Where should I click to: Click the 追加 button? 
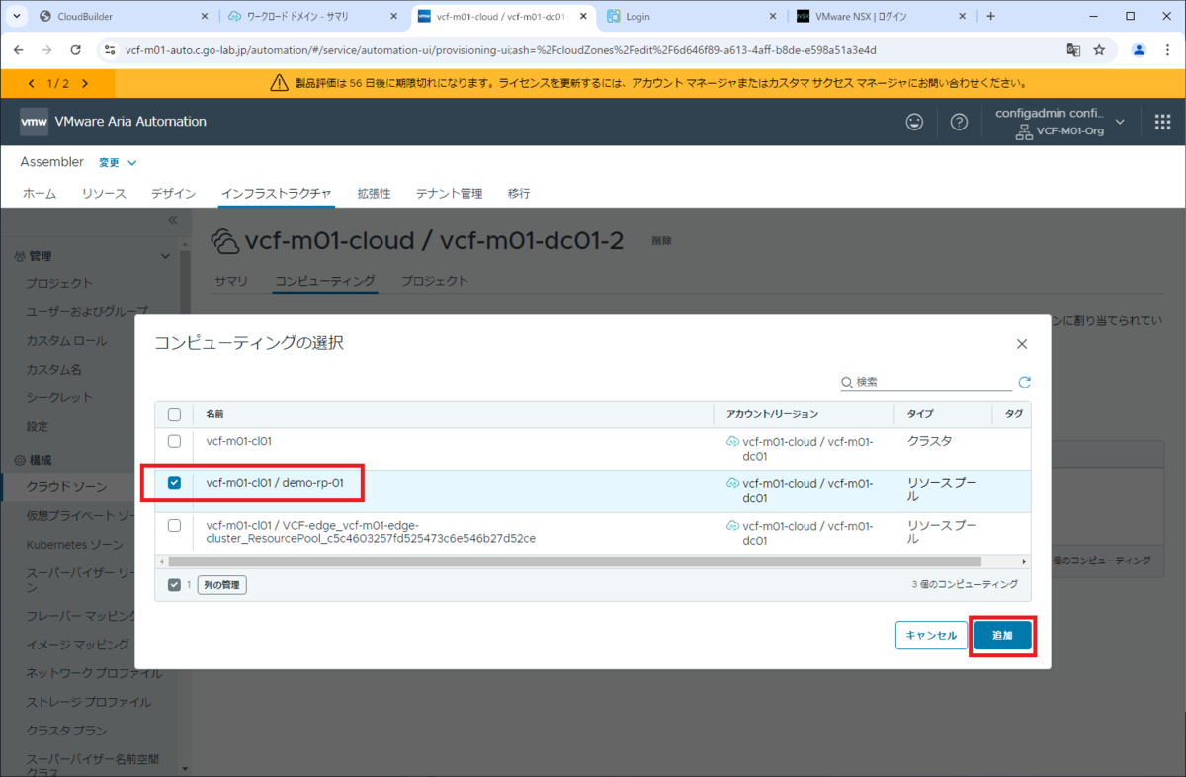[x=1003, y=635]
